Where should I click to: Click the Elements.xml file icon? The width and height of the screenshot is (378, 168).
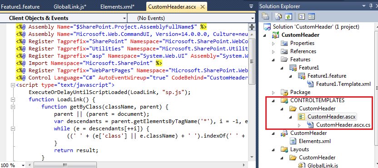coord(293,141)
